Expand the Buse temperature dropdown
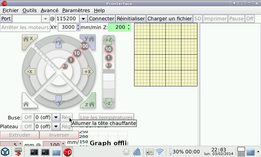Viewport: 261px width, 157px height. pyautogui.click(x=56, y=117)
